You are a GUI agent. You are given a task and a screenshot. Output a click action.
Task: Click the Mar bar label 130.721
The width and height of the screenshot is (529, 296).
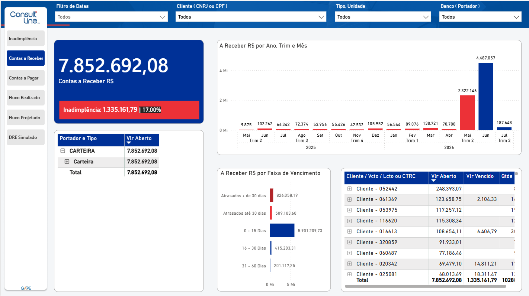(430, 124)
